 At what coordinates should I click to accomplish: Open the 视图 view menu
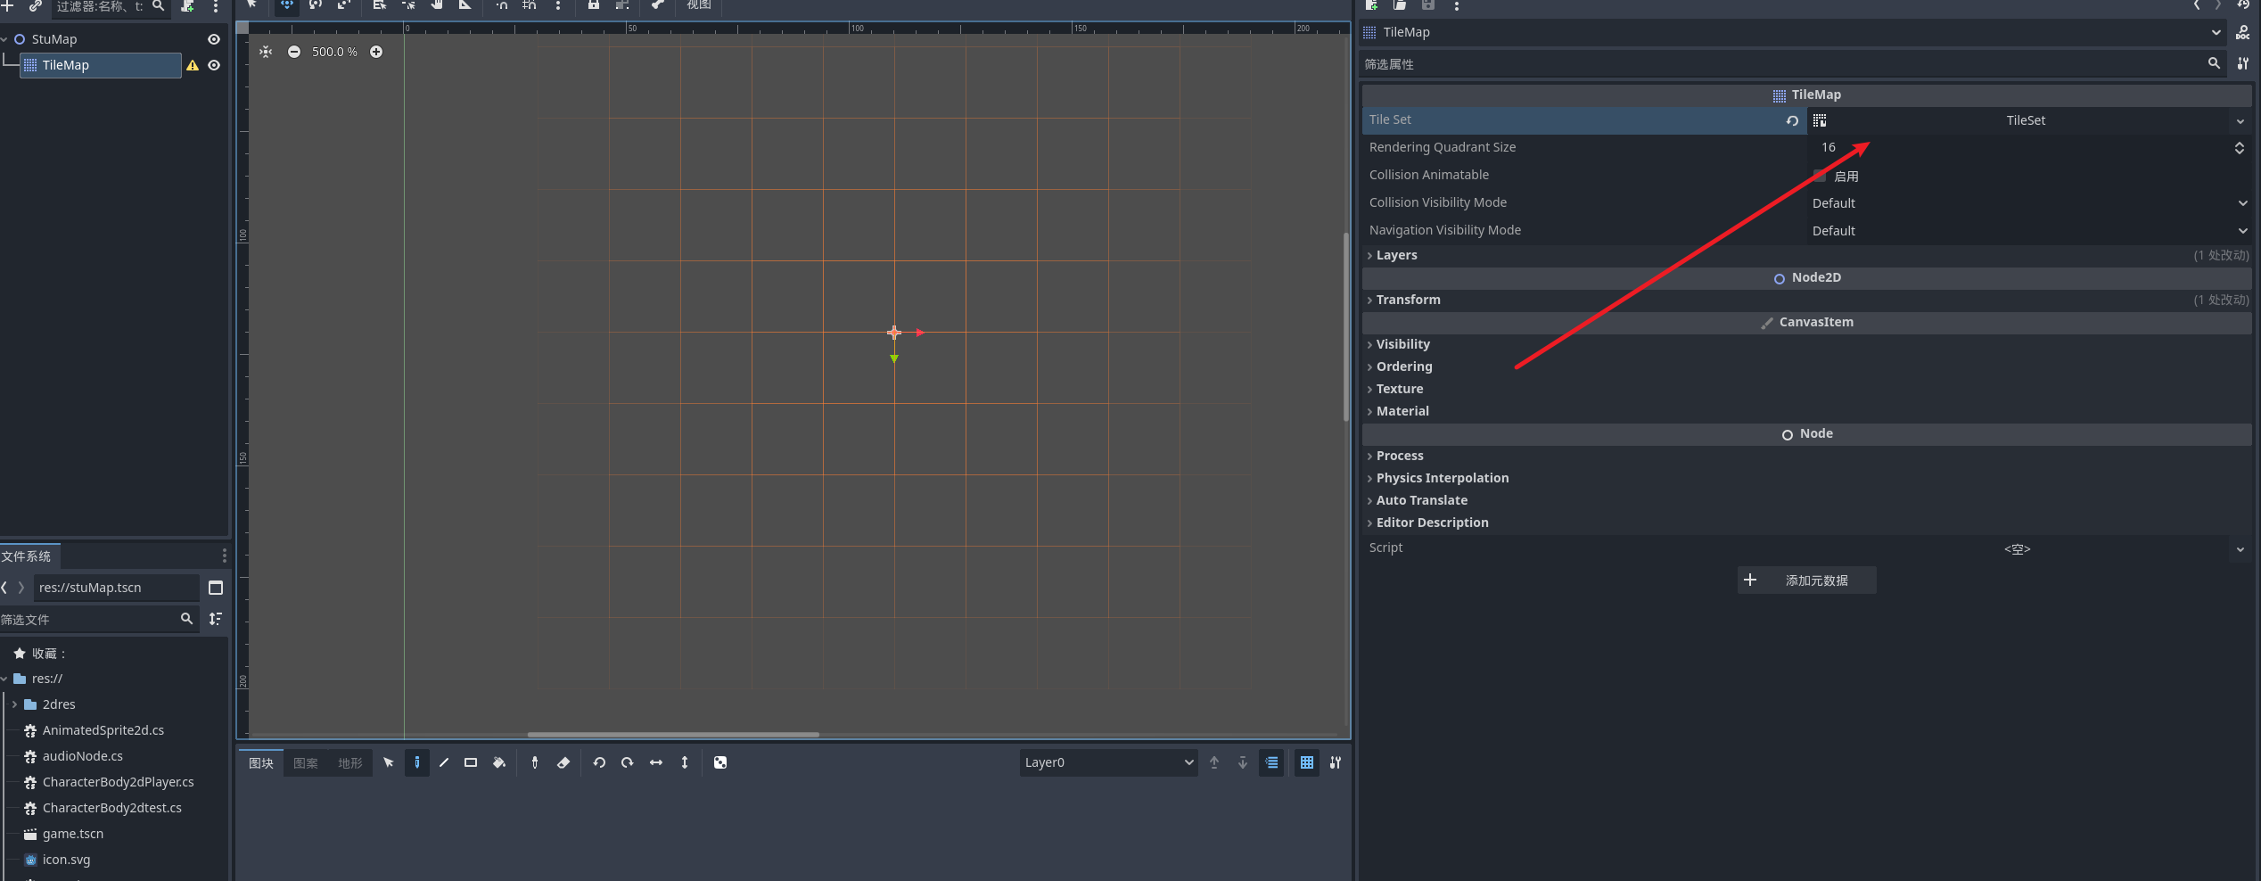699,5
